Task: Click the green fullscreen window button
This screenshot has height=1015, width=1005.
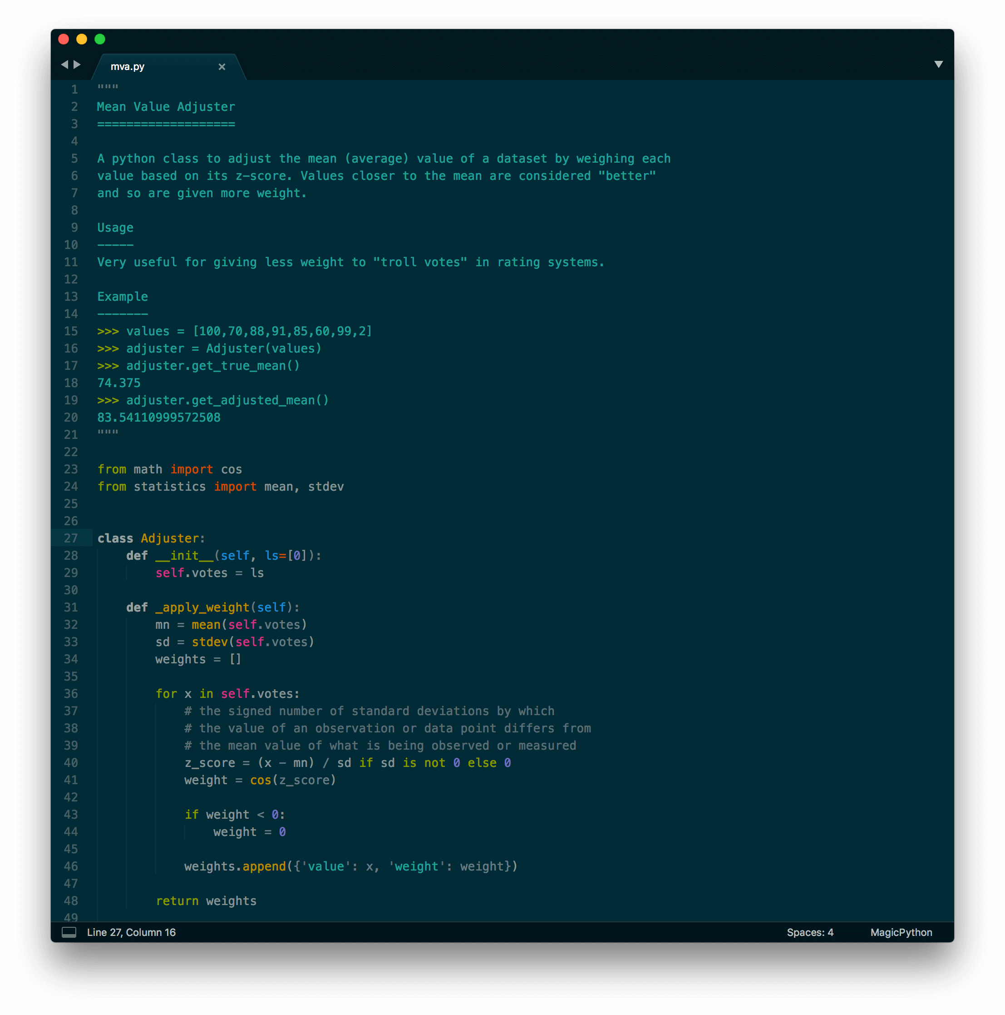Action: [100, 40]
